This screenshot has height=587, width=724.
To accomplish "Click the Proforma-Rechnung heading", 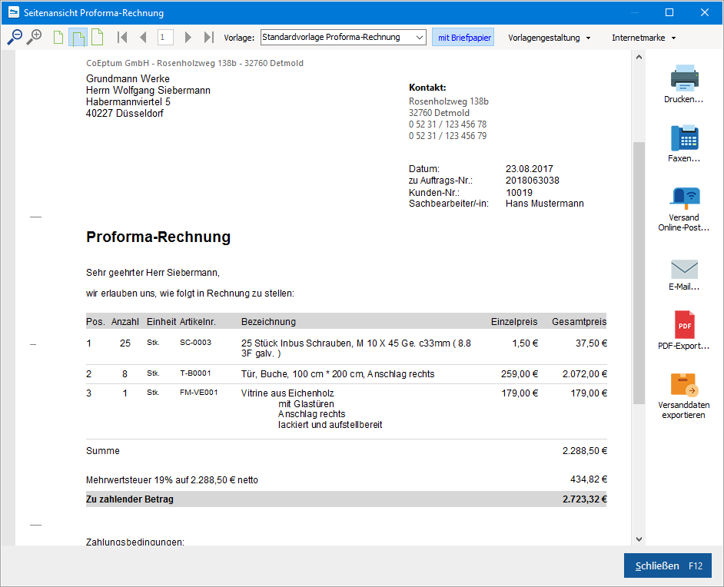I will click(x=158, y=237).
